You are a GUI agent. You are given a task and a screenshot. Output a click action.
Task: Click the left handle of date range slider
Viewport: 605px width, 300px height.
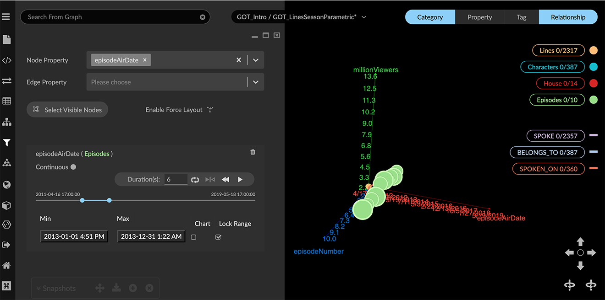tap(82, 200)
